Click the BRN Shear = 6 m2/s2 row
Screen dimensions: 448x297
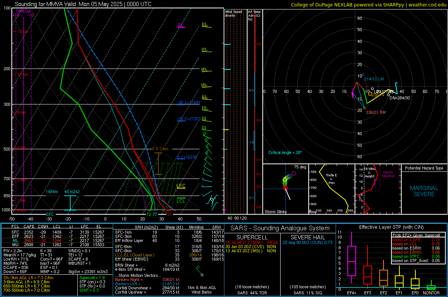pyautogui.click(x=147, y=265)
